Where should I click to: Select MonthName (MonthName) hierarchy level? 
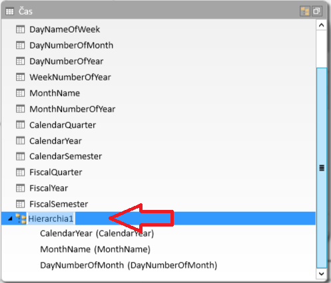point(95,249)
